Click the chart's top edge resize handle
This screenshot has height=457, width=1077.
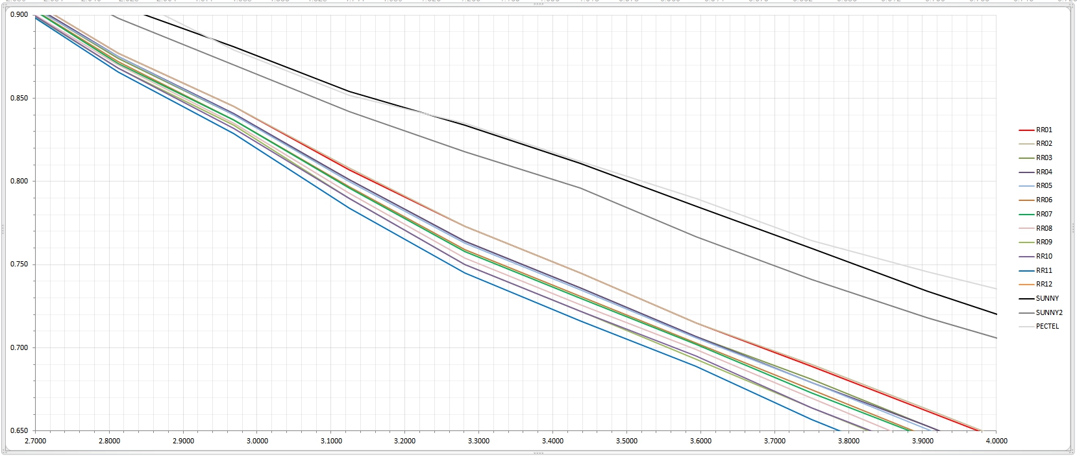coord(538,5)
